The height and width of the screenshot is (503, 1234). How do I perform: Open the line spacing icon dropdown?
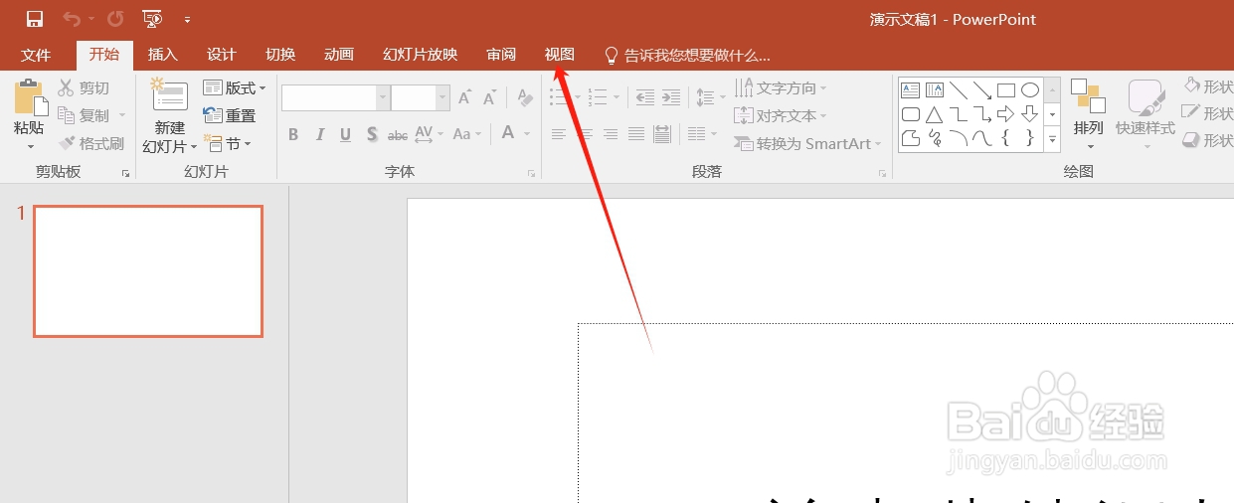click(x=710, y=97)
